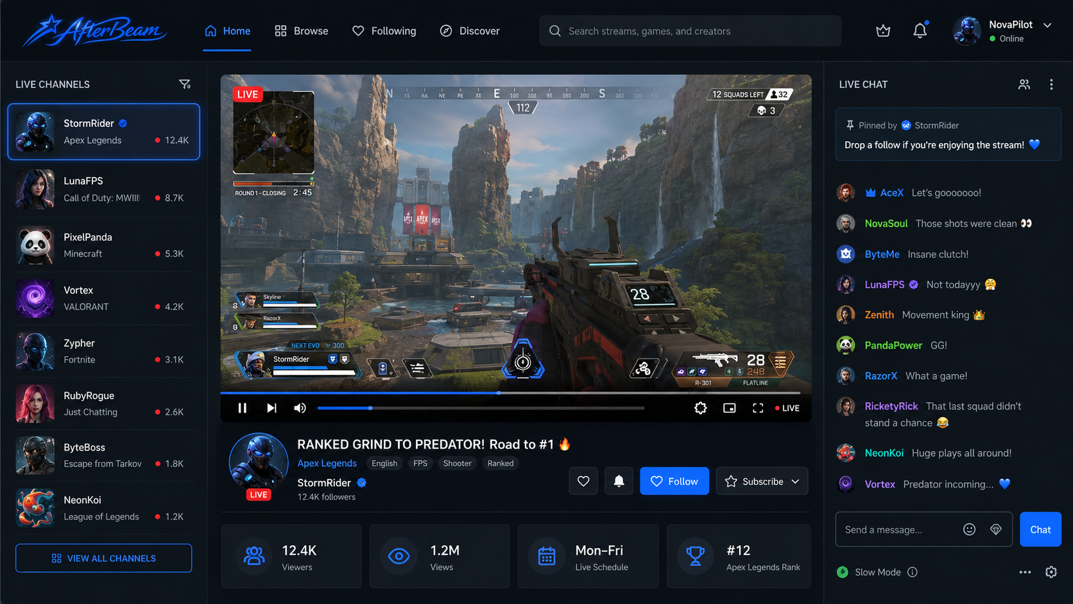Select the StormRider live channel
The height and width of the screenshot is (604, 1073).
(104, 132)
